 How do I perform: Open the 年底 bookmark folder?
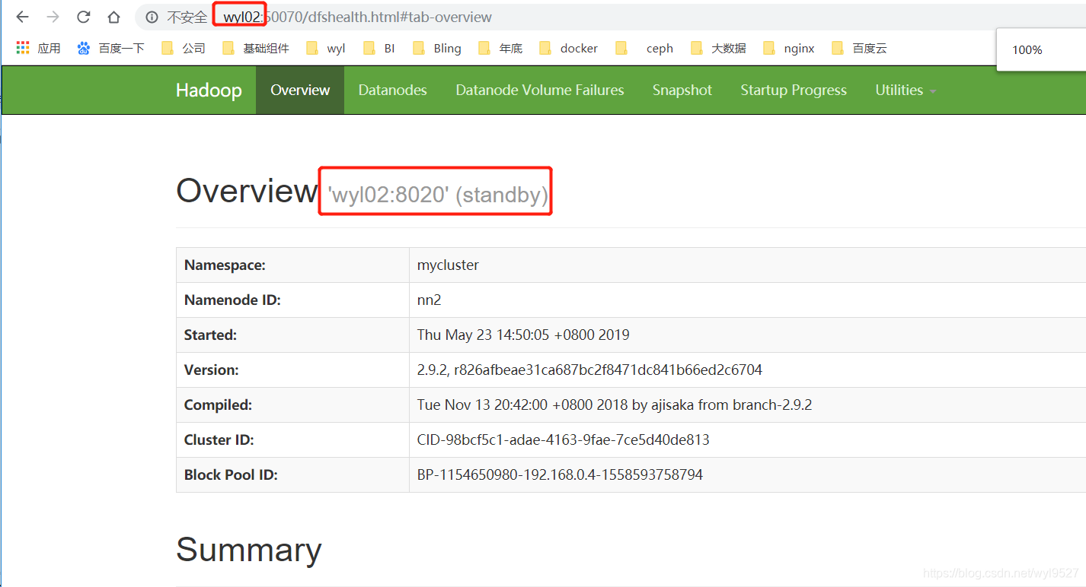coord(500,48)
